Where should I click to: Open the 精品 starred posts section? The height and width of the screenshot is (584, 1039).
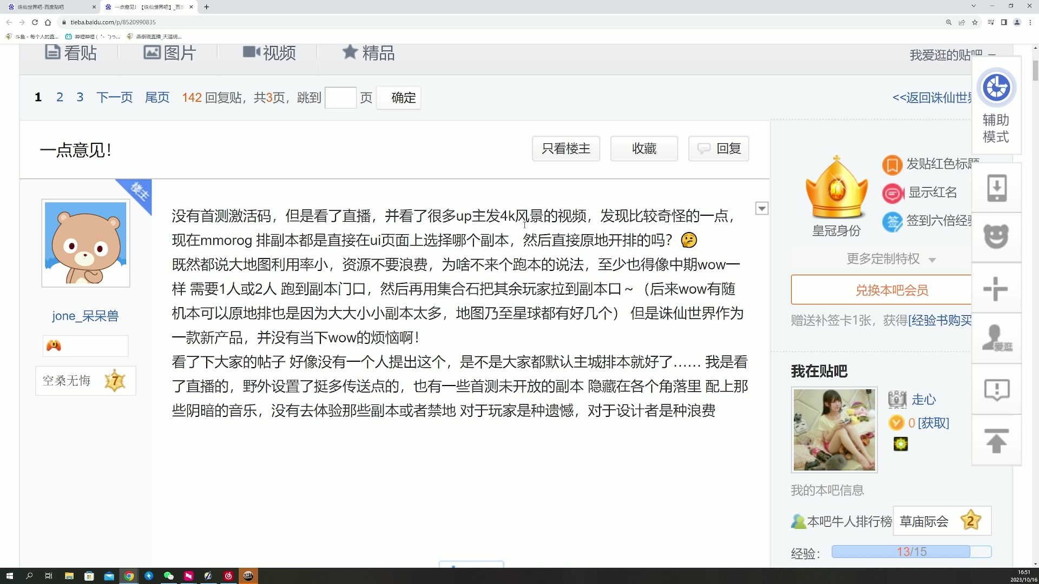pos(369,52)
